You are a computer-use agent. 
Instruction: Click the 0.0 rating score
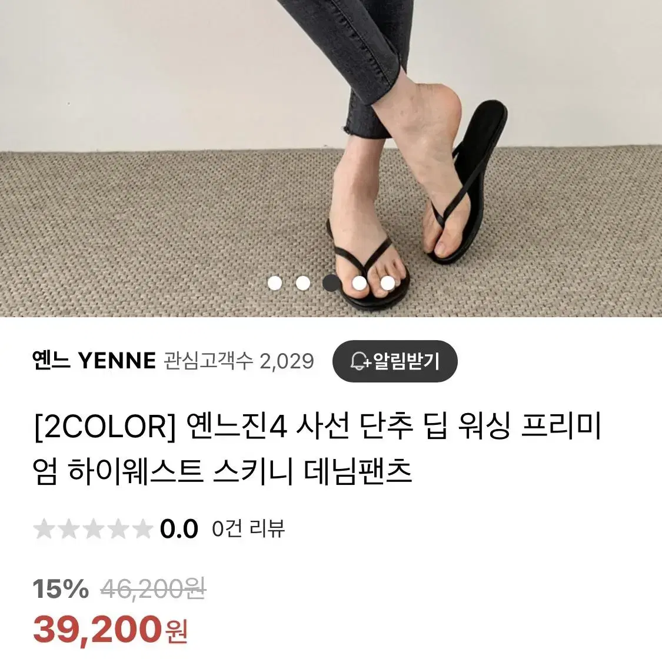pos(178,529)
